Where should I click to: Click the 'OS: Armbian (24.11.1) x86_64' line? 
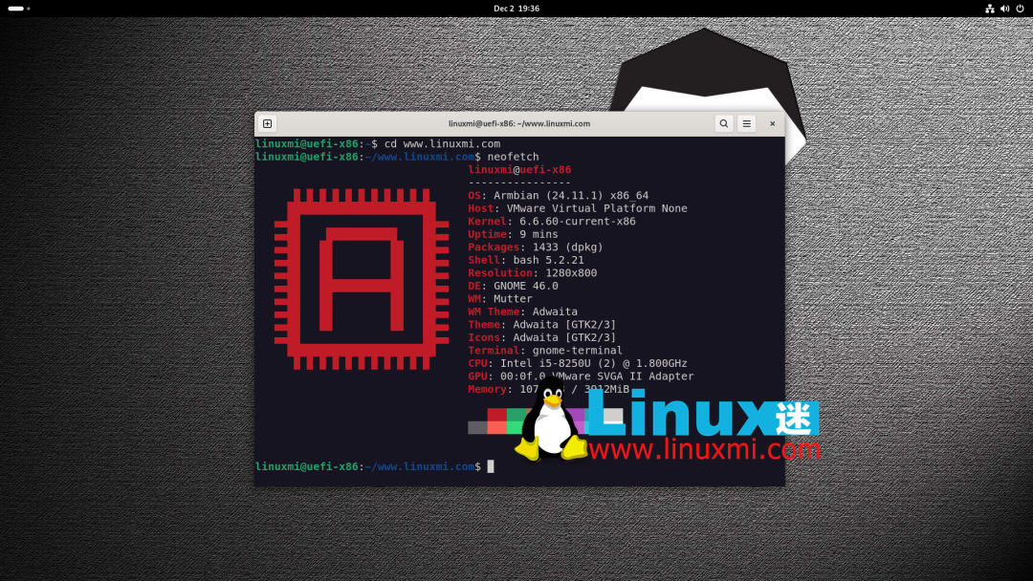click(558, 196)
